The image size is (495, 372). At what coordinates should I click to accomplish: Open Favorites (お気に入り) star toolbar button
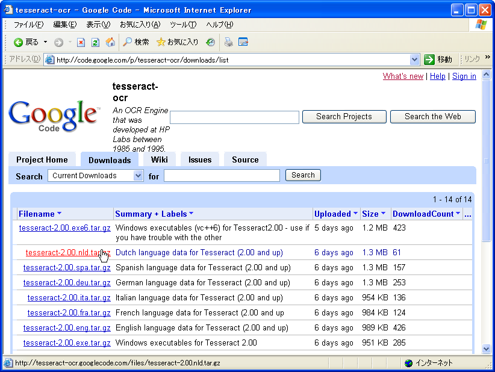(178, 42)
